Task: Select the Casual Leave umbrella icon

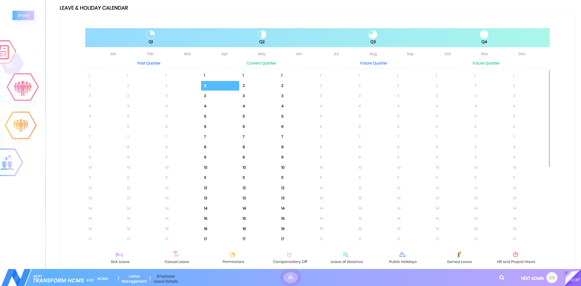Action: (176, 254)
